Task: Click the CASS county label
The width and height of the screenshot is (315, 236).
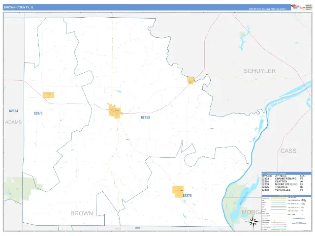Action: tap(288, 151)
